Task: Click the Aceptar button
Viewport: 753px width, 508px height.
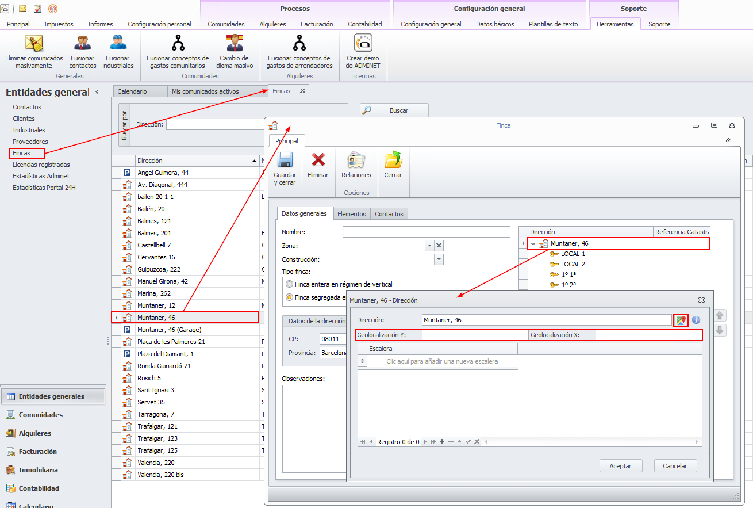Action: [620, 466]
